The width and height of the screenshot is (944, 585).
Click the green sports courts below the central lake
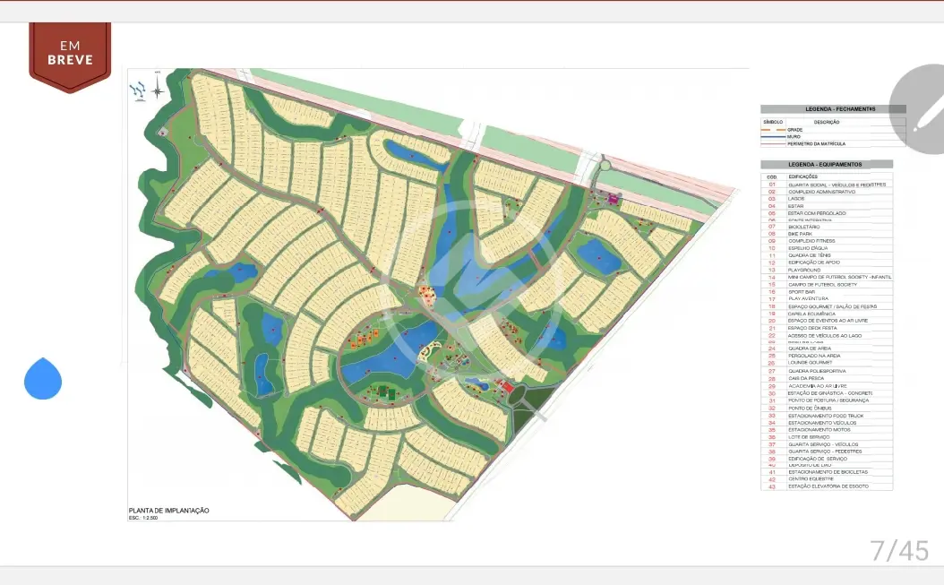click(x=383, y=391)
